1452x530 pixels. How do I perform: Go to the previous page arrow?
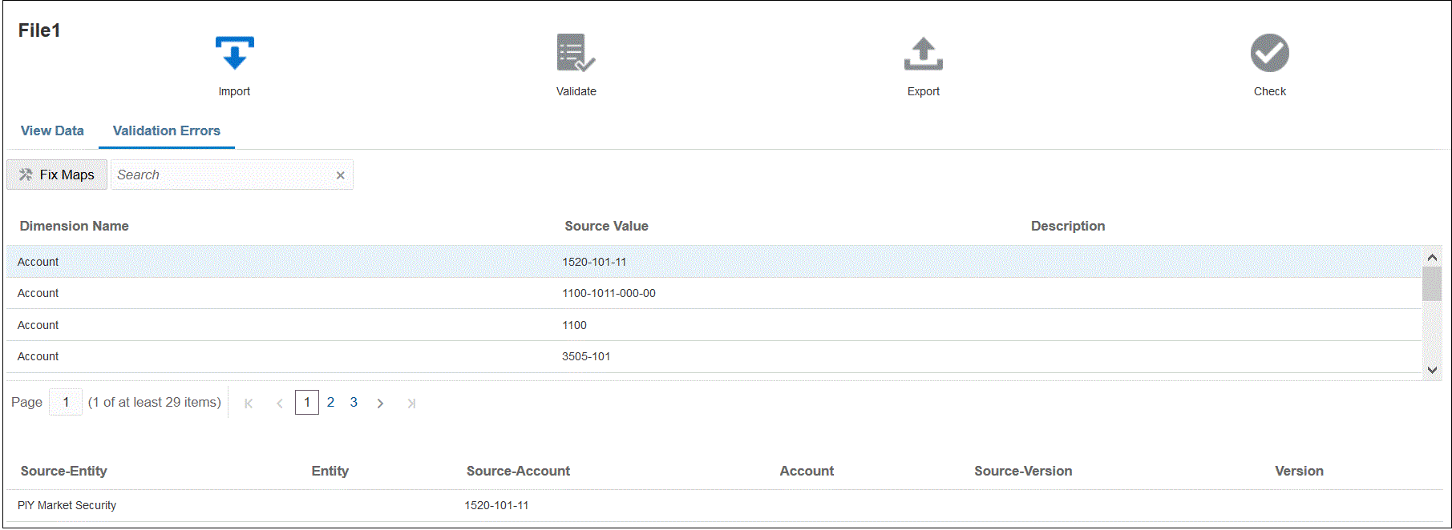279,404
